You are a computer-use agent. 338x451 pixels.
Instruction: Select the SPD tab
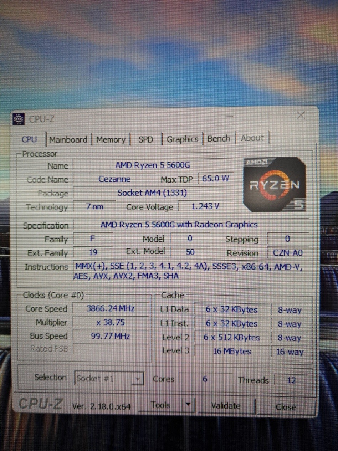(145, 139)
